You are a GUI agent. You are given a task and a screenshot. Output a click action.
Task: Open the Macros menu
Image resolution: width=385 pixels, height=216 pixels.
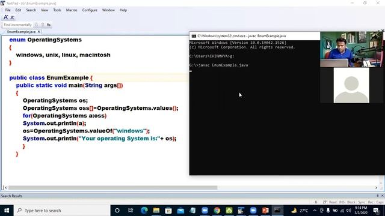tap(72, 10)
